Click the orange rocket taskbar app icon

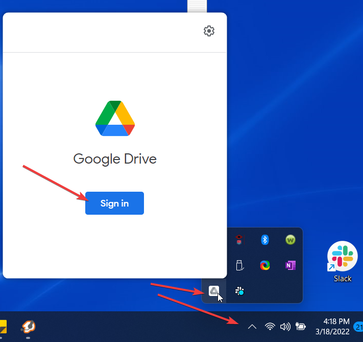28,327
